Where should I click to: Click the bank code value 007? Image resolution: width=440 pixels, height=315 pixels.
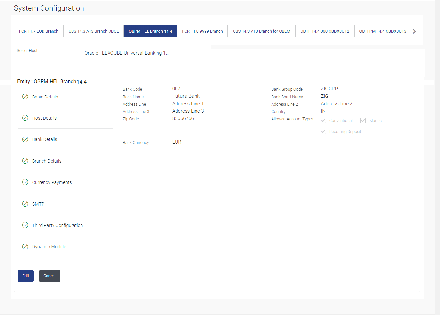point(176,89)
